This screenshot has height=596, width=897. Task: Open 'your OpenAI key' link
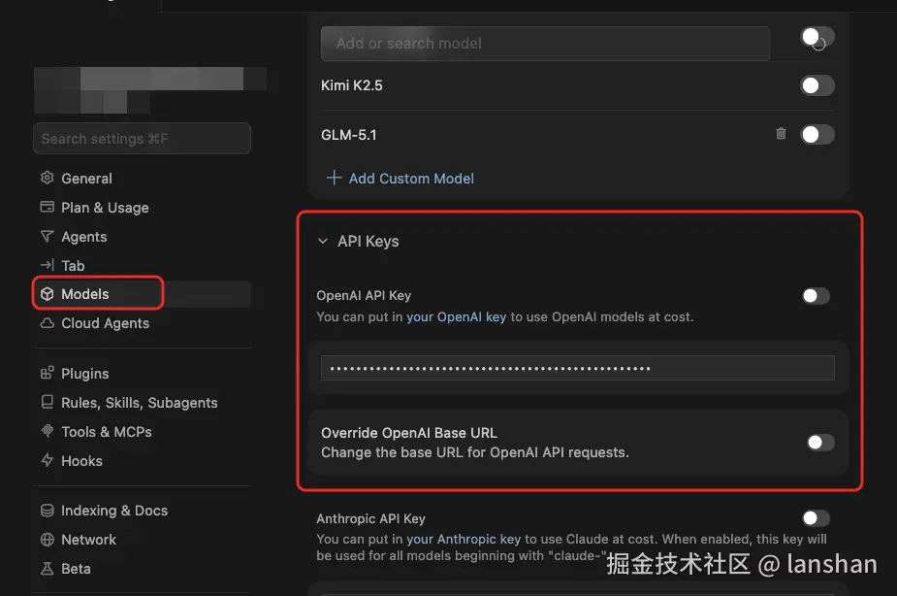point(456,316)
